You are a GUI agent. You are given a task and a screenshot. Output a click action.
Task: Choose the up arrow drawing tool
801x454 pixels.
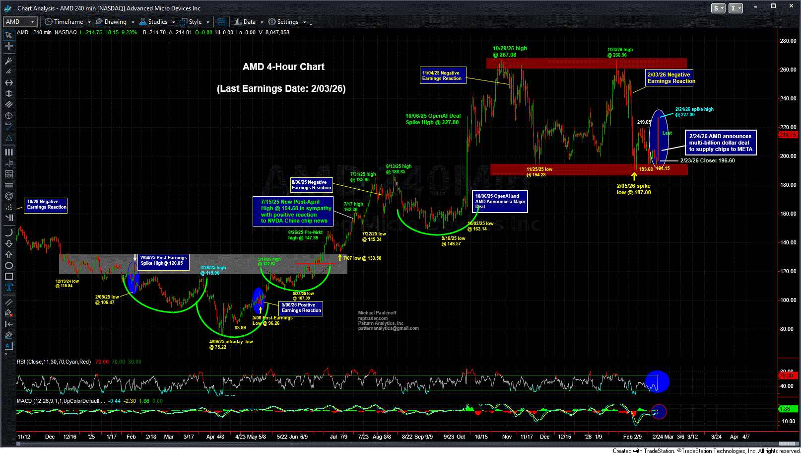point(8,255)
